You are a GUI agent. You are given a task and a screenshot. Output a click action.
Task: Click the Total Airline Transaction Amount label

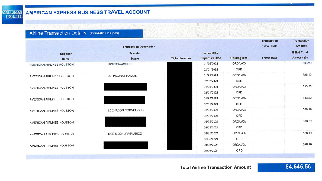(215, 167)
